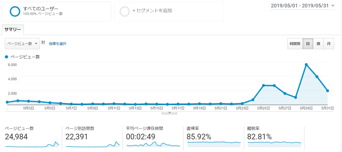Image resolution: width=342 pixels, height=152 pixels.
Task: Select the ページビュー数 24,984 metric sparkline
Action: [x=32, y=145]
